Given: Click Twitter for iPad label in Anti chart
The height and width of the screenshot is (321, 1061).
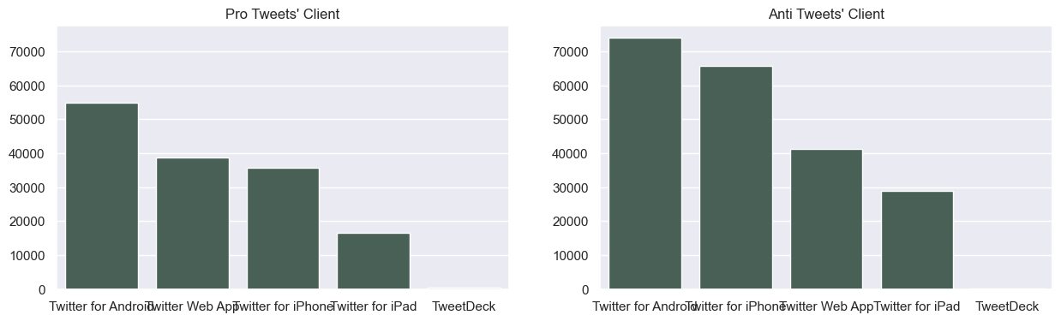Looking at the screenshot, I should point(917,306).
